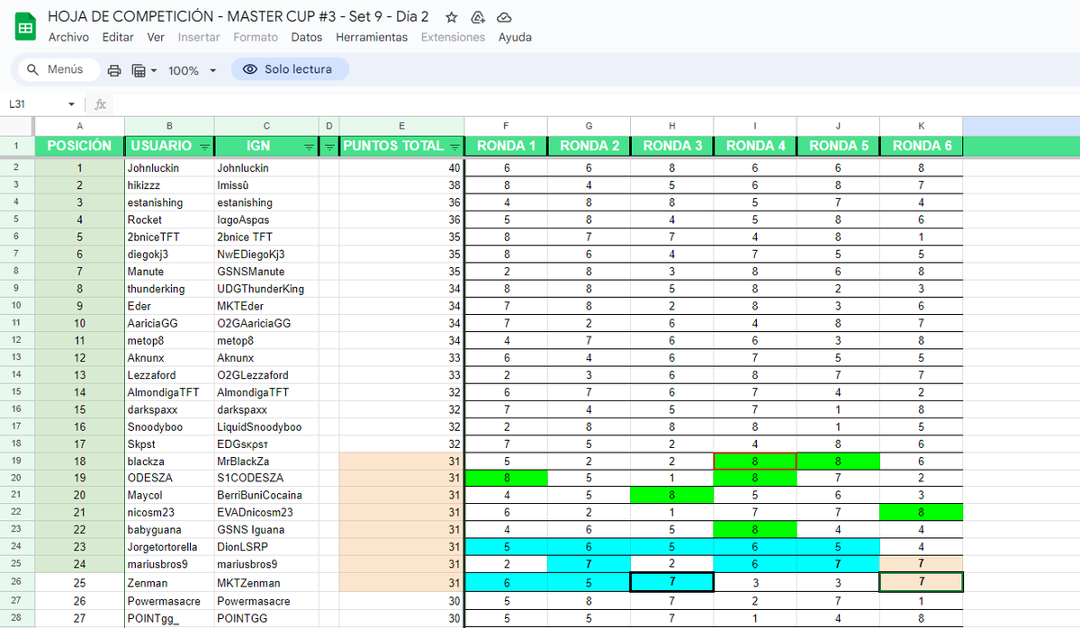The width and height of the screenshot is (1080, 628).
Task: Click green RONDA 1 cell in ODESZA row
Action: (x=506, y=479)
